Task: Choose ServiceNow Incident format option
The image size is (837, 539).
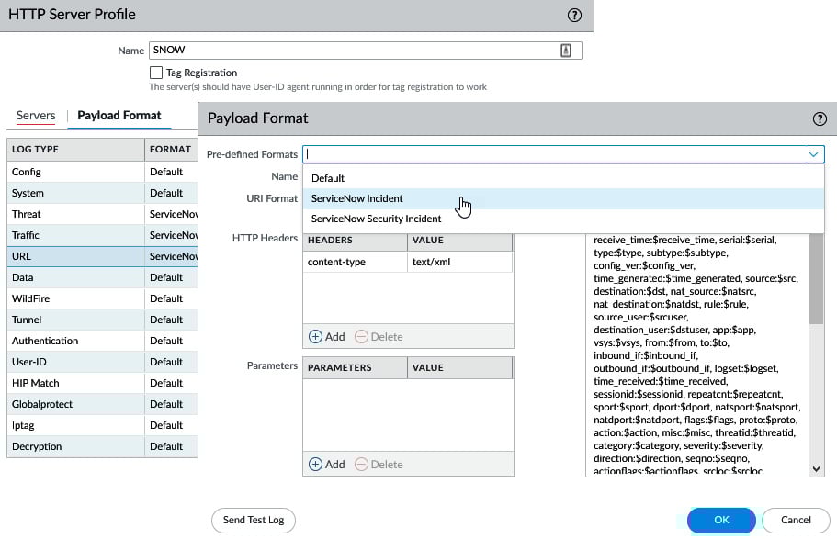Action: 563,198
